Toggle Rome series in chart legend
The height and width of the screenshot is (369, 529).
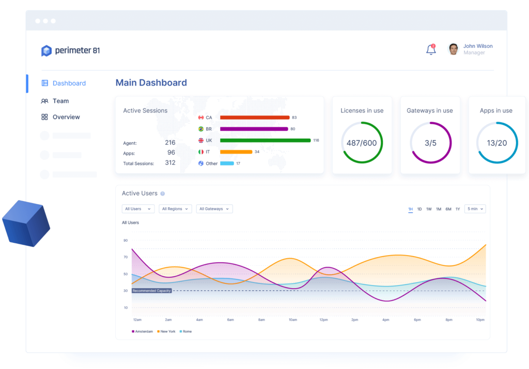coord(185,331)
